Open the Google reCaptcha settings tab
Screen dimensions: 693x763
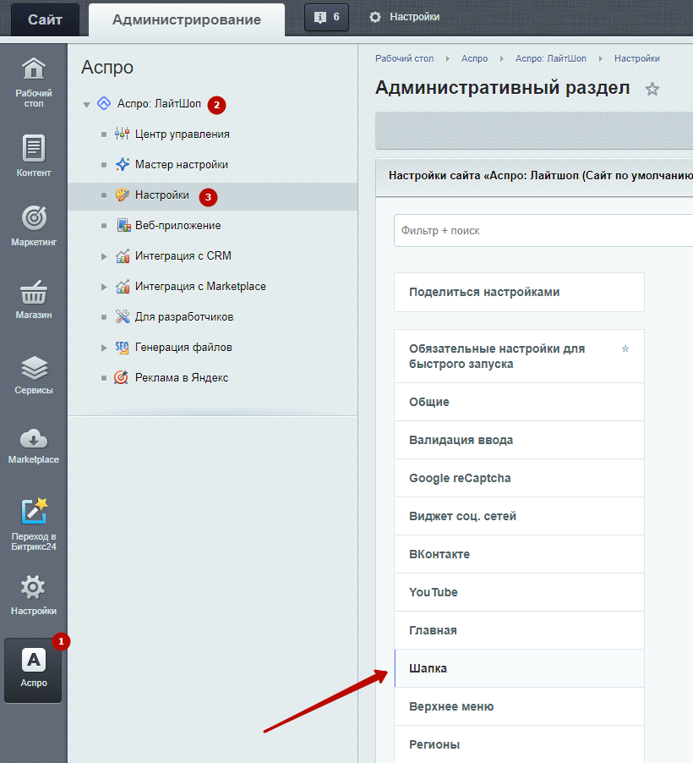pyautogui.click(x=519, y=478)
